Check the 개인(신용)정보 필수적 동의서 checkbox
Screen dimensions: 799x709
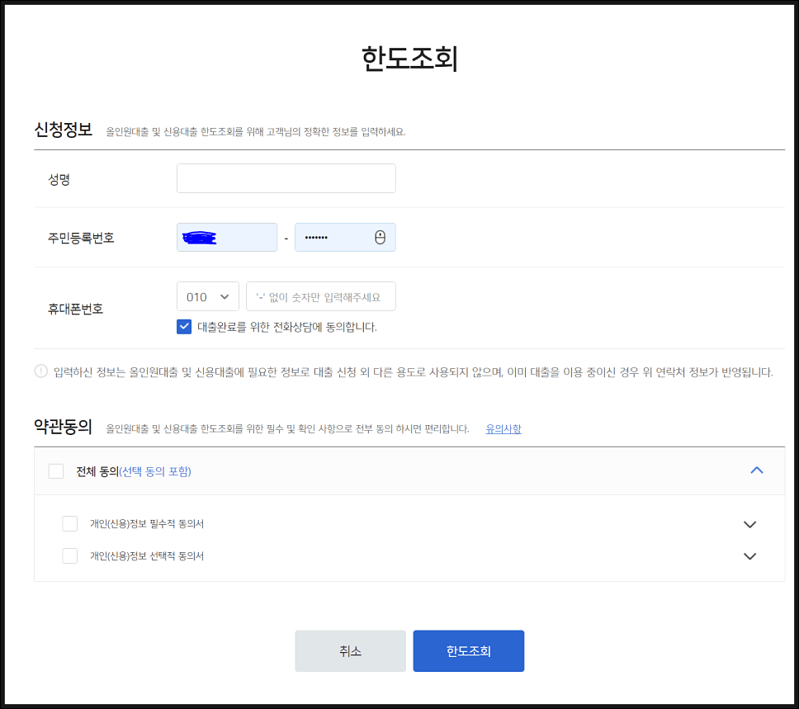click(70, 523)
